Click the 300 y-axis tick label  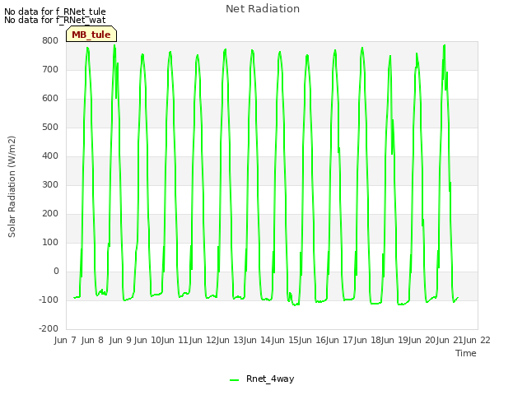click(50, 184)
